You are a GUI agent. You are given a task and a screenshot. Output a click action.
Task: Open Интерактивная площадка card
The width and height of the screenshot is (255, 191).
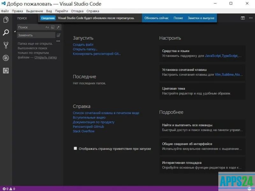pos(202,165)
